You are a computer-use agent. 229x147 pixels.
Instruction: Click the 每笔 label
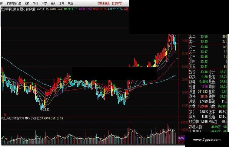pos(212,101)
